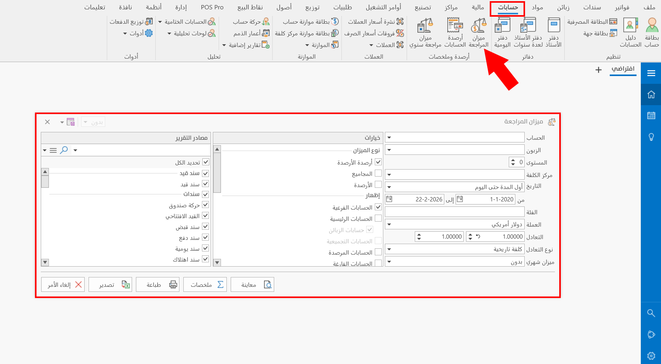The image size is (661, 364).
Task: Open بطاقة موازنة مركز كلفة
Action: (307, 33)
